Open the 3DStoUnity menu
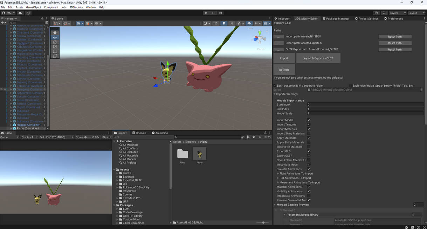 coord(76,7)
